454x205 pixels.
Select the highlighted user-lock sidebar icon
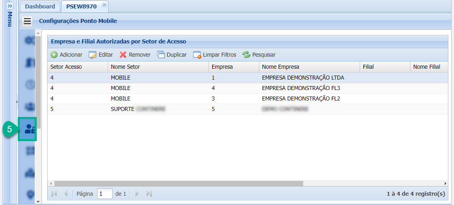pos(29,129)
